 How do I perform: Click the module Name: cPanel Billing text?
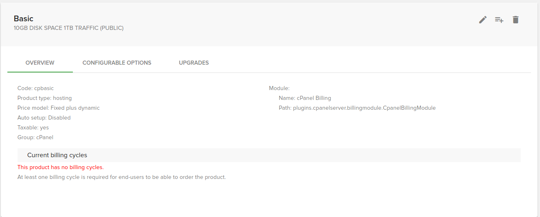point(305,98)
